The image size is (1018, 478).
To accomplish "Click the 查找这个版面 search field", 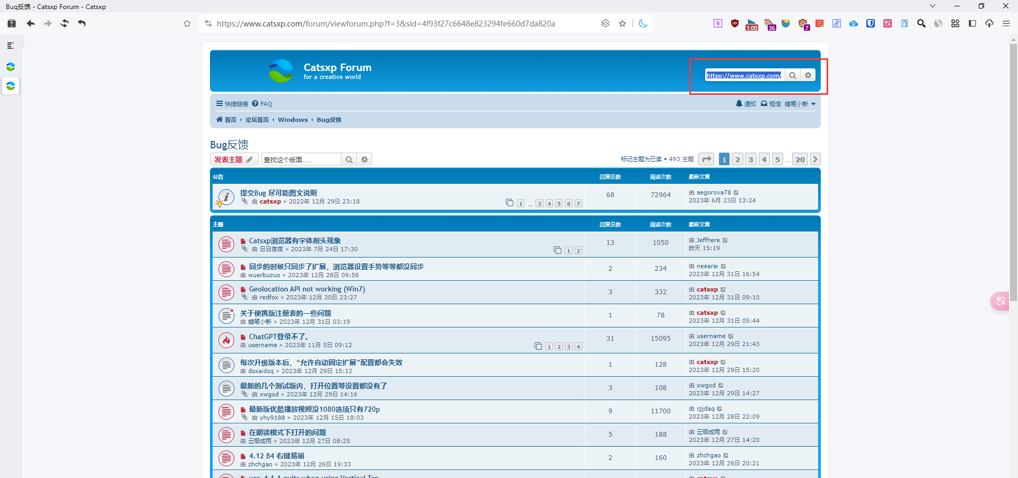I will point(301,160).
